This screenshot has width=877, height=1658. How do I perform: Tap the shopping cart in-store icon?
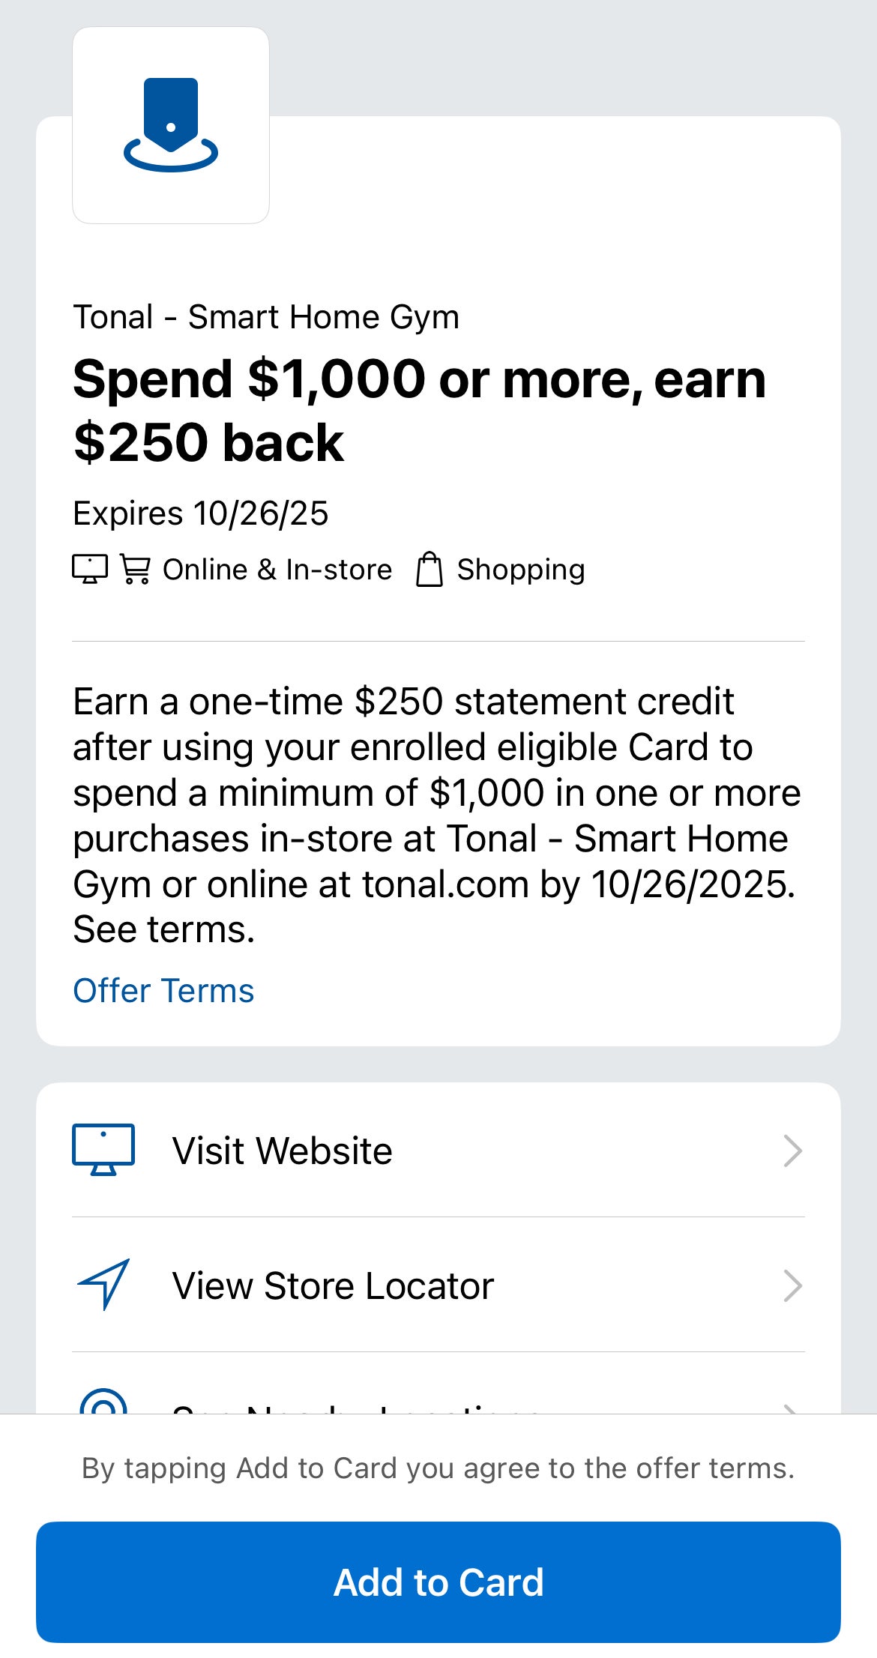(136, 569)
